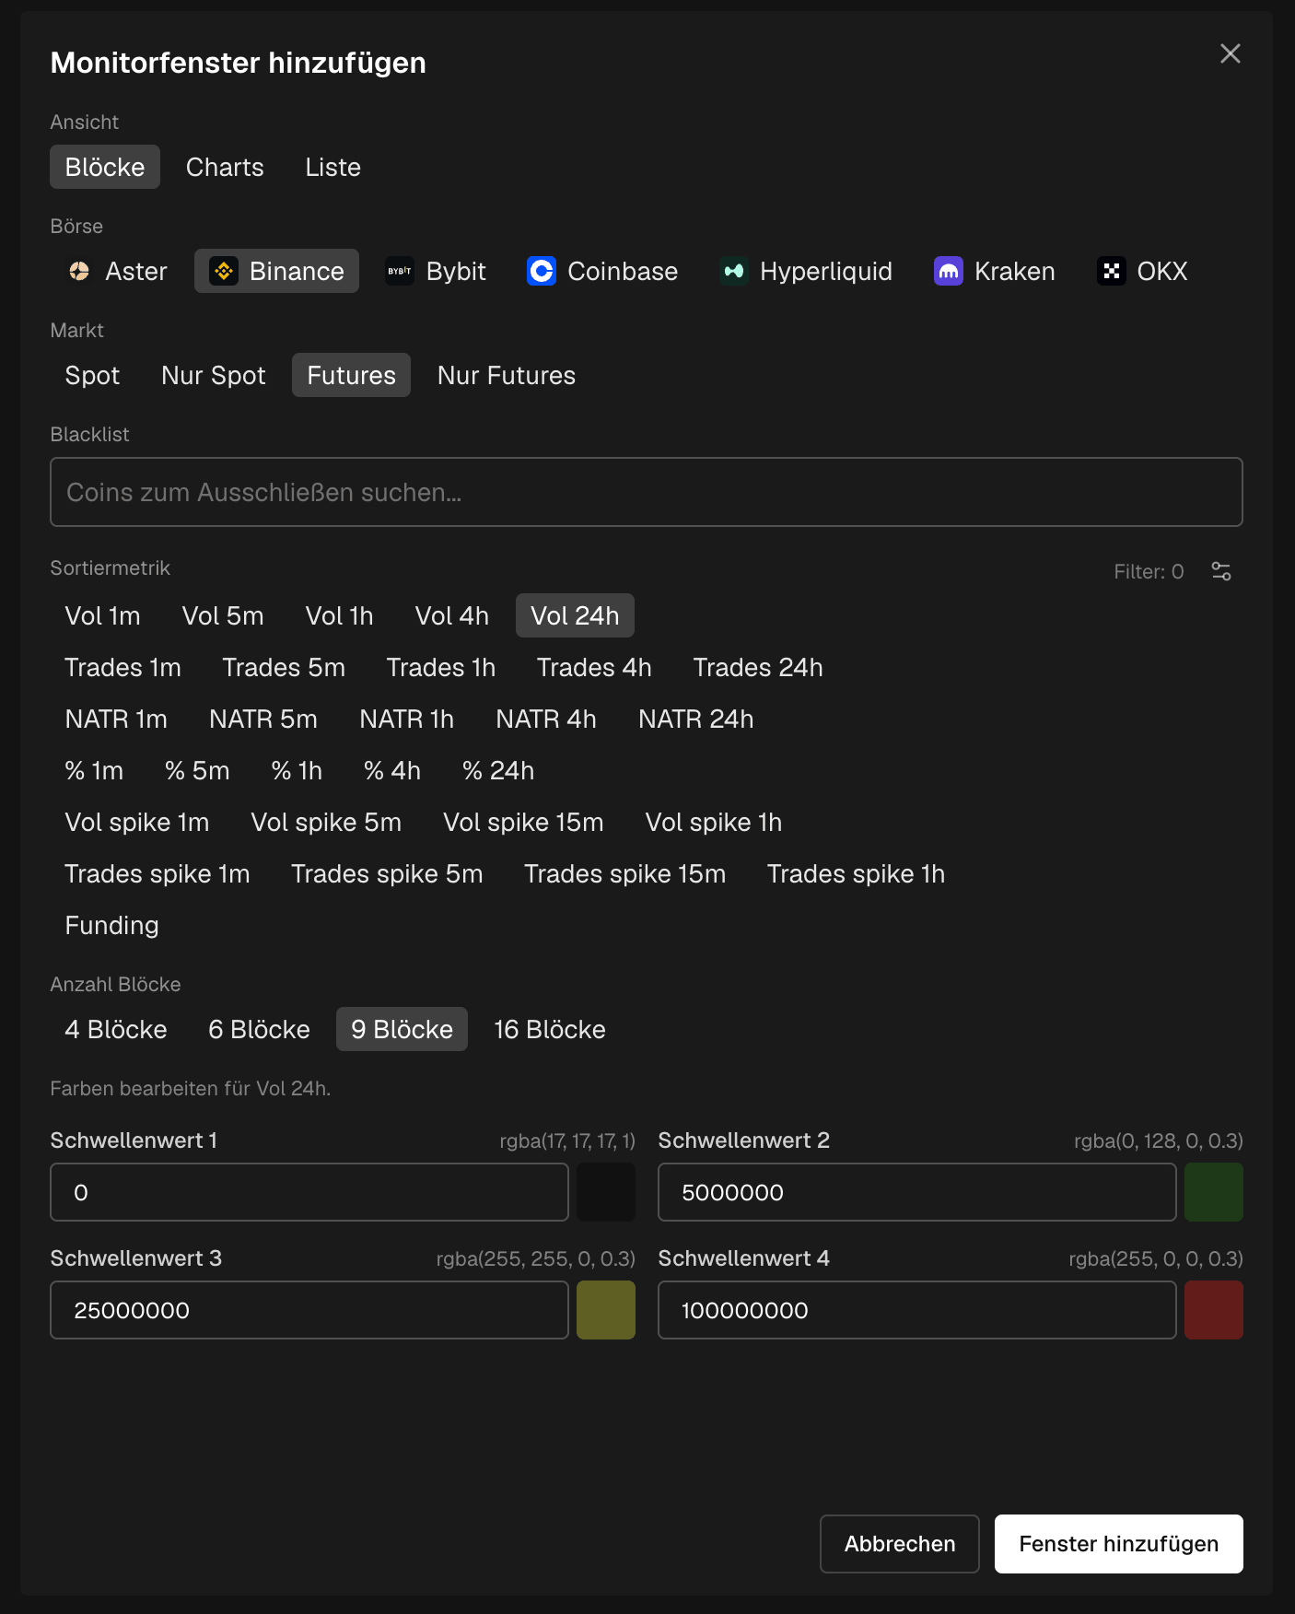Select the Aster exchange
Viewport: 1295px width, 1614px height.
[x=118, y=271]
